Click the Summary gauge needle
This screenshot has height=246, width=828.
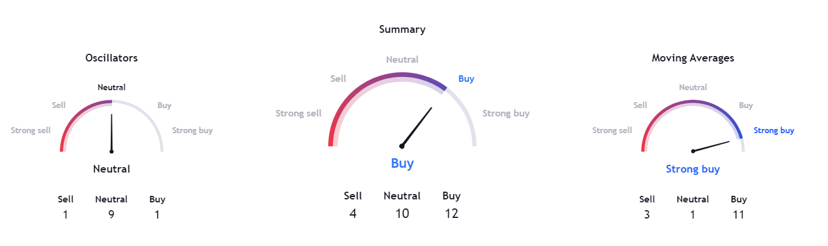[417, 127]
